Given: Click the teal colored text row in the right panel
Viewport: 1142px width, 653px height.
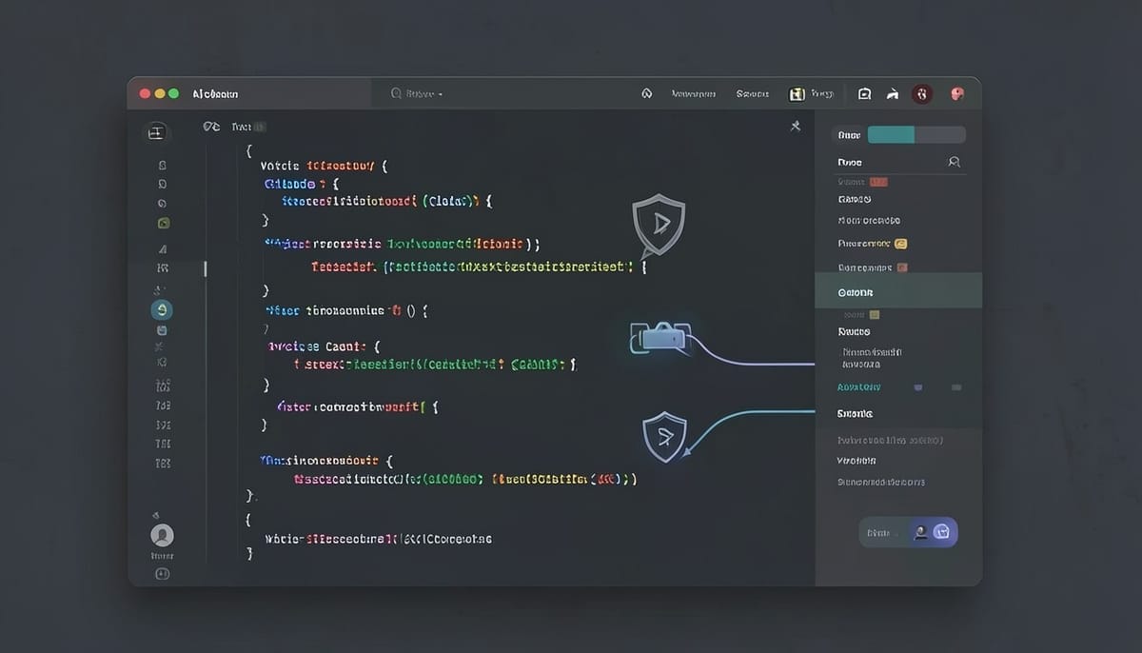Looking at the screenshot, I should pos(858,387).
